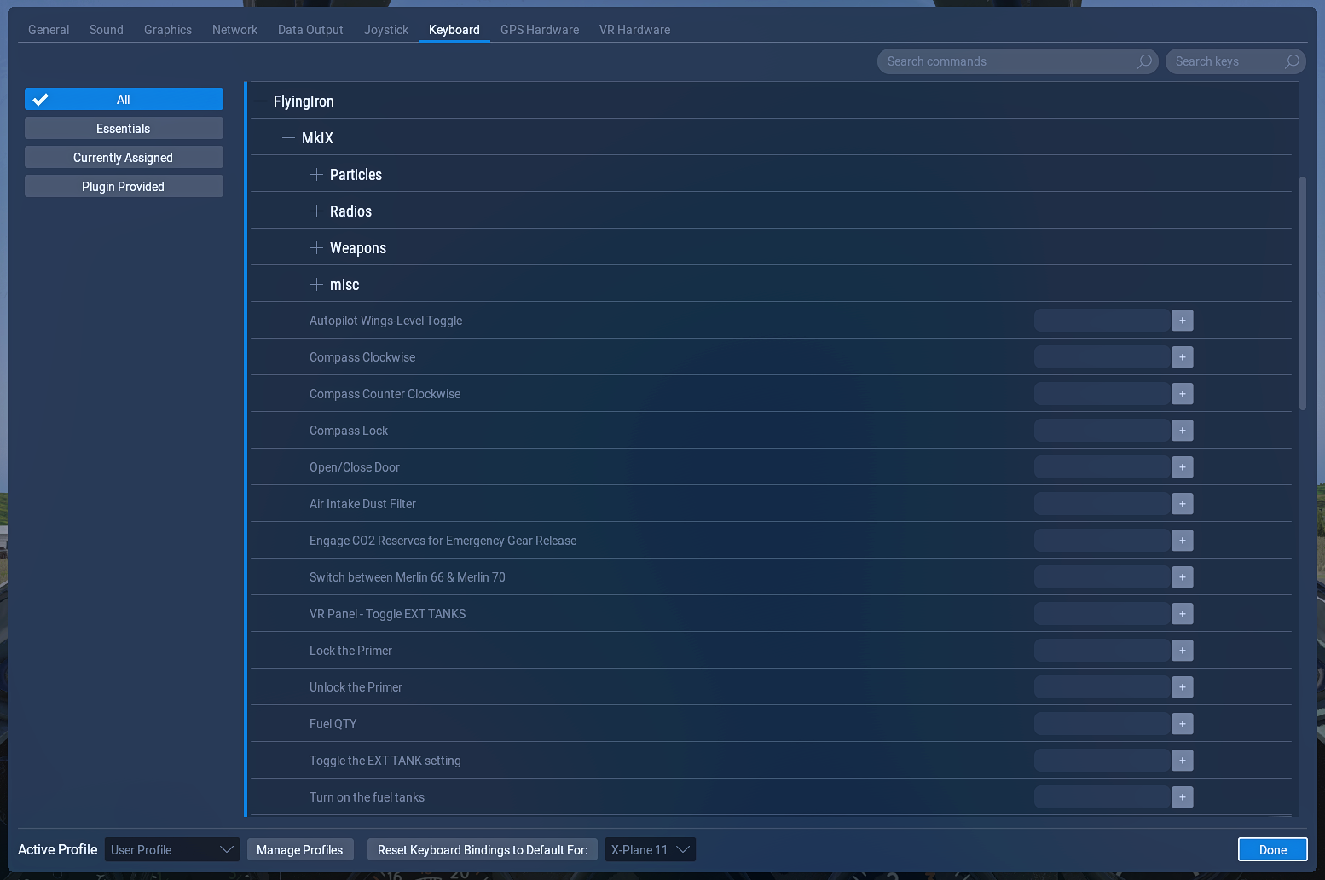
Task: Click key field for Lock the Primer
Action: click(x=1102, y=651)
